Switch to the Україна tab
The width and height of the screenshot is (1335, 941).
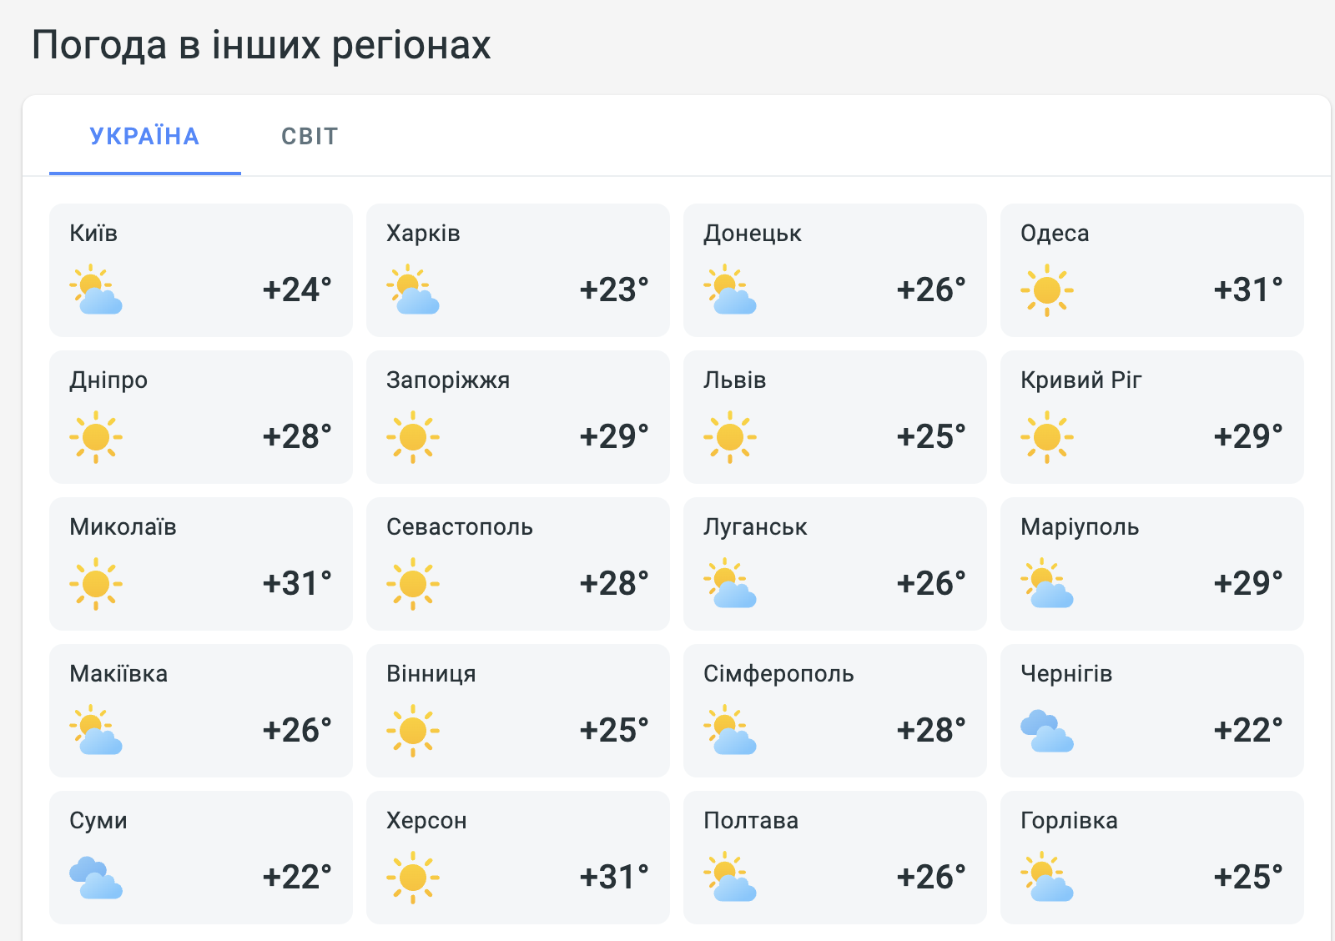pyautogui.click(x=144, y=136)
